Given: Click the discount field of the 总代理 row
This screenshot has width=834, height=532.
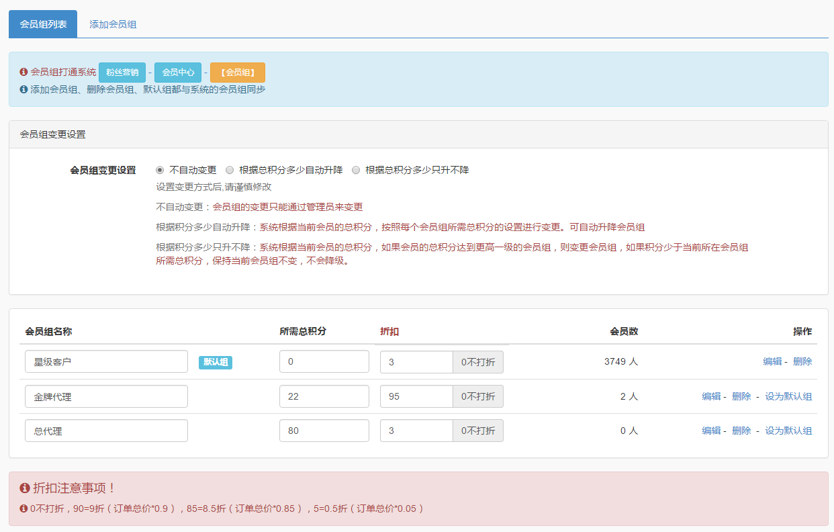Looking at the screenshot, I should (x=416, y=431).
